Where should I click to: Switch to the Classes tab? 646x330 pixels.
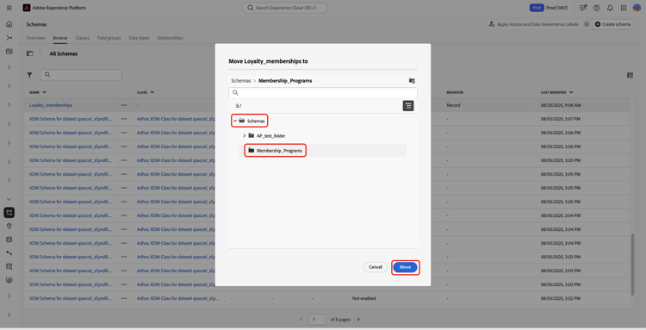coord(83,38)
